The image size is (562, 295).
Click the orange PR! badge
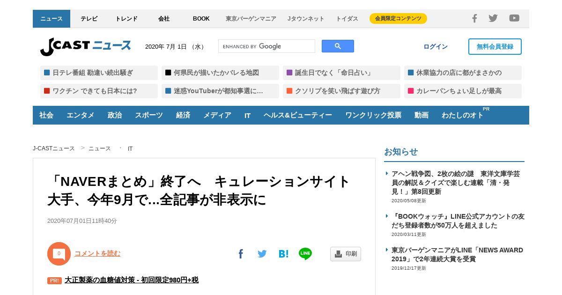(54, 280)
